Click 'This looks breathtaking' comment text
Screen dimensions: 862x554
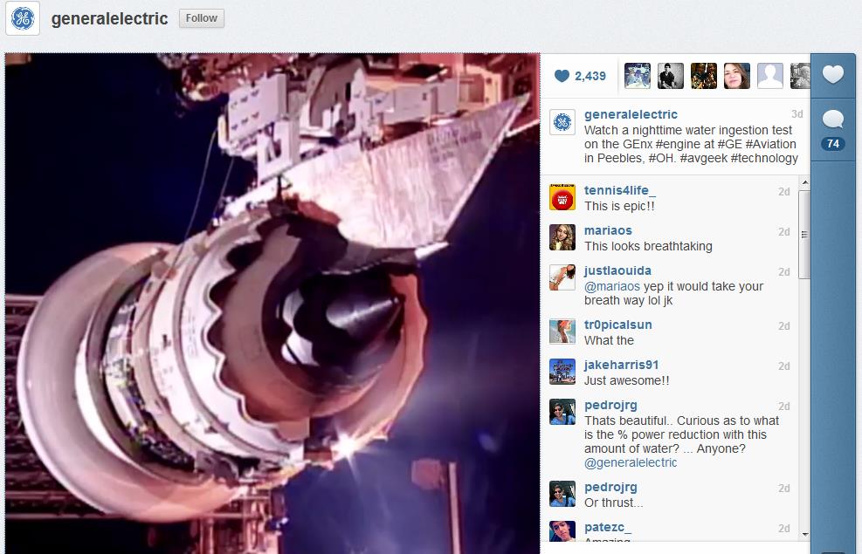pos(648,246)
